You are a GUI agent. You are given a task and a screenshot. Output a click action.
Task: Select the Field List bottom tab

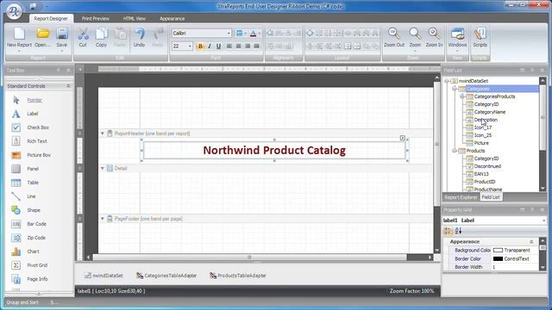click(491, 197)
